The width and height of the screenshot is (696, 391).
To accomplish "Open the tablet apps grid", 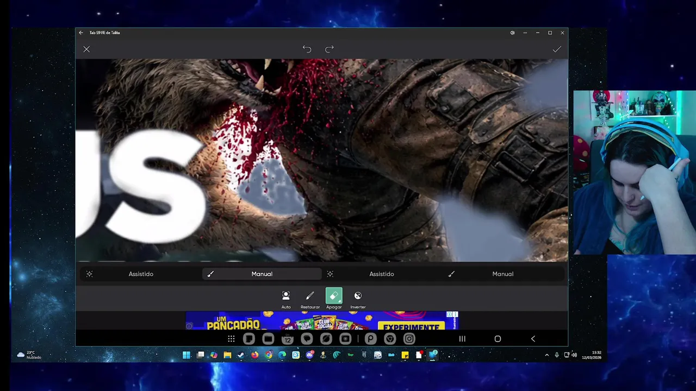I will [x=231, y=339].
